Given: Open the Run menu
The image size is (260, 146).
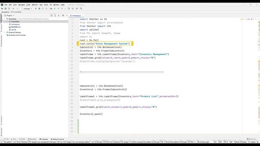Looking at the screenshot, I should (x=41, y=5).
